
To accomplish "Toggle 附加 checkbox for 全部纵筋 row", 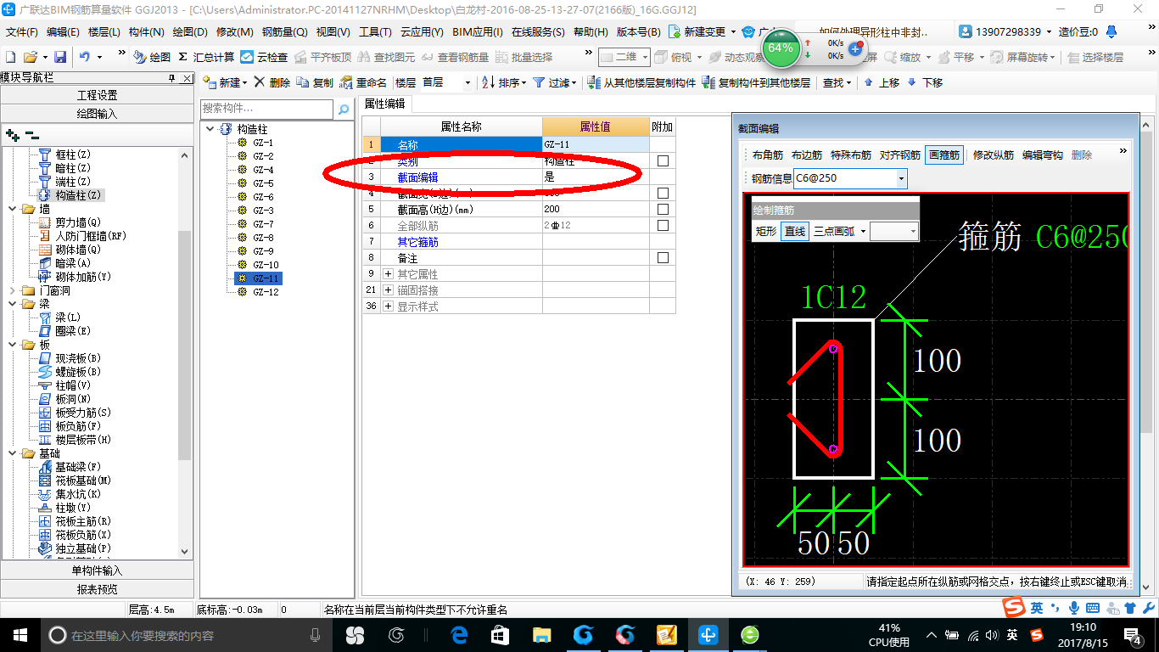I will (x=663, y=226).
